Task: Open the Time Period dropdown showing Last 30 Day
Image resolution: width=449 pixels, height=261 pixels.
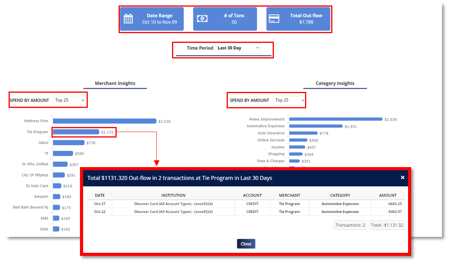Action: click(x=238, y=48)
